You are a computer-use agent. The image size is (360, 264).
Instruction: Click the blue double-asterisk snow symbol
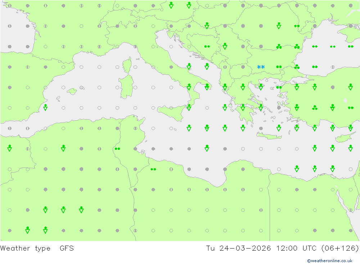[261, 67]
